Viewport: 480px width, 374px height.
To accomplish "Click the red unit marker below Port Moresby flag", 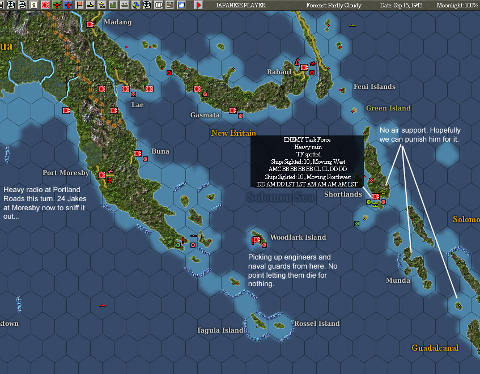I will click(109, 181).
